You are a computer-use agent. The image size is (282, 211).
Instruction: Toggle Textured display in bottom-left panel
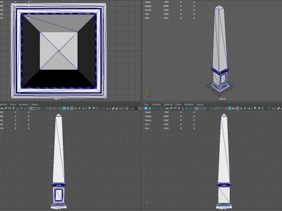point(76,108)
